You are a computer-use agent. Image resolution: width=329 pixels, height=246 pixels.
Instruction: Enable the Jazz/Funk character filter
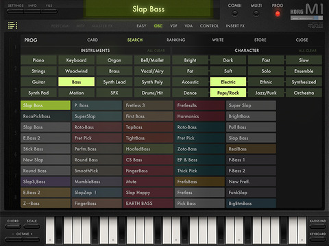click(266, 93)
